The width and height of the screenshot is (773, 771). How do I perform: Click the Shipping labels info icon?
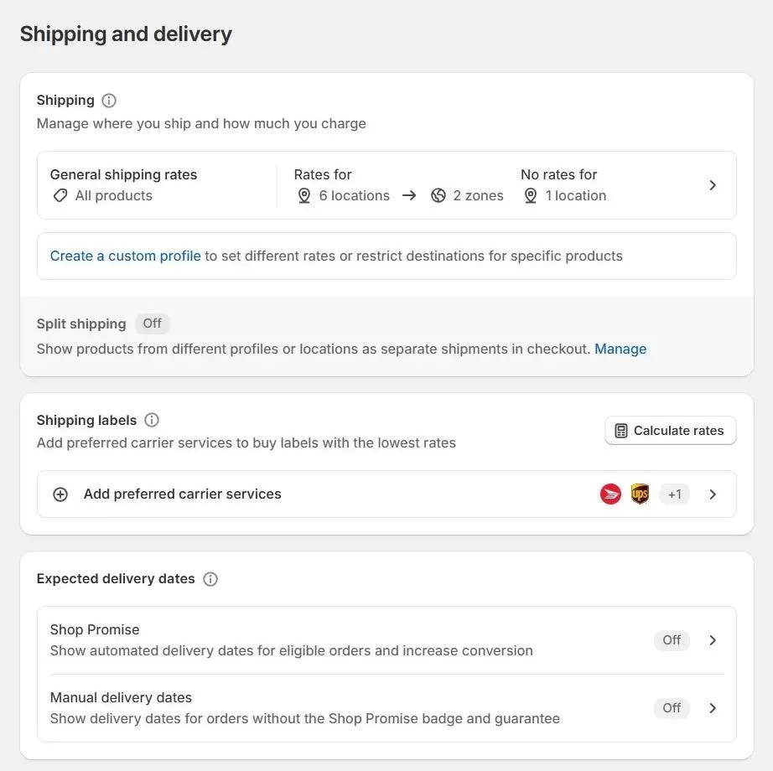[x=151, y=420]
